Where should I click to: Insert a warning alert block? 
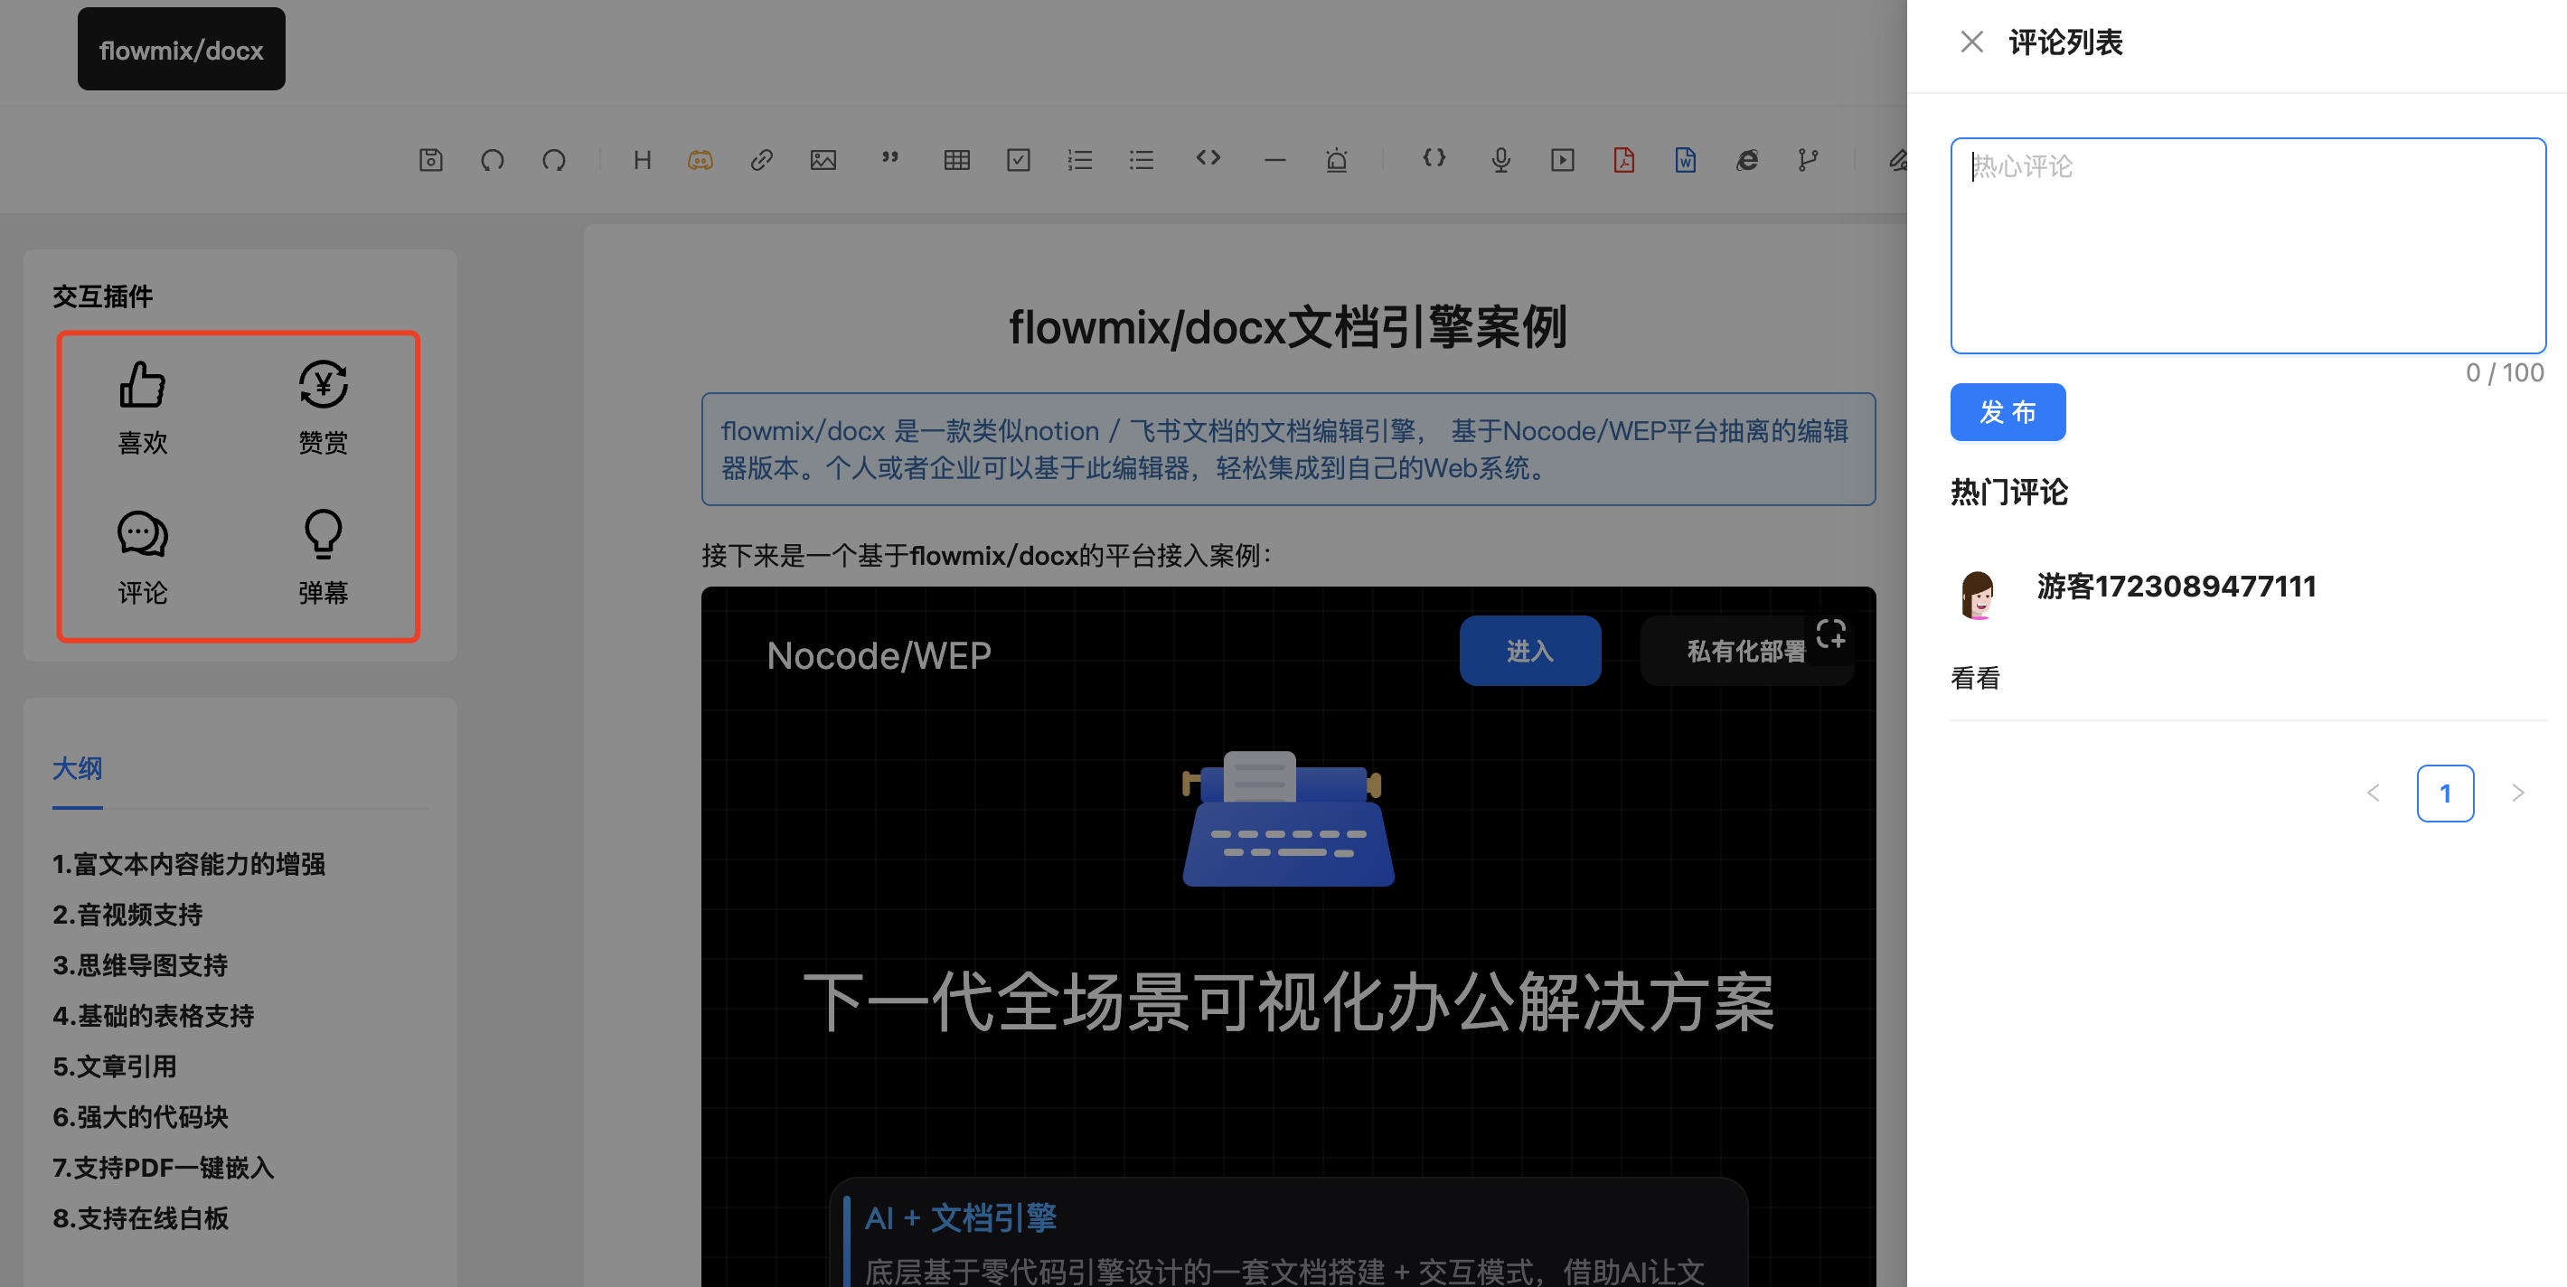coord(1336,159)
